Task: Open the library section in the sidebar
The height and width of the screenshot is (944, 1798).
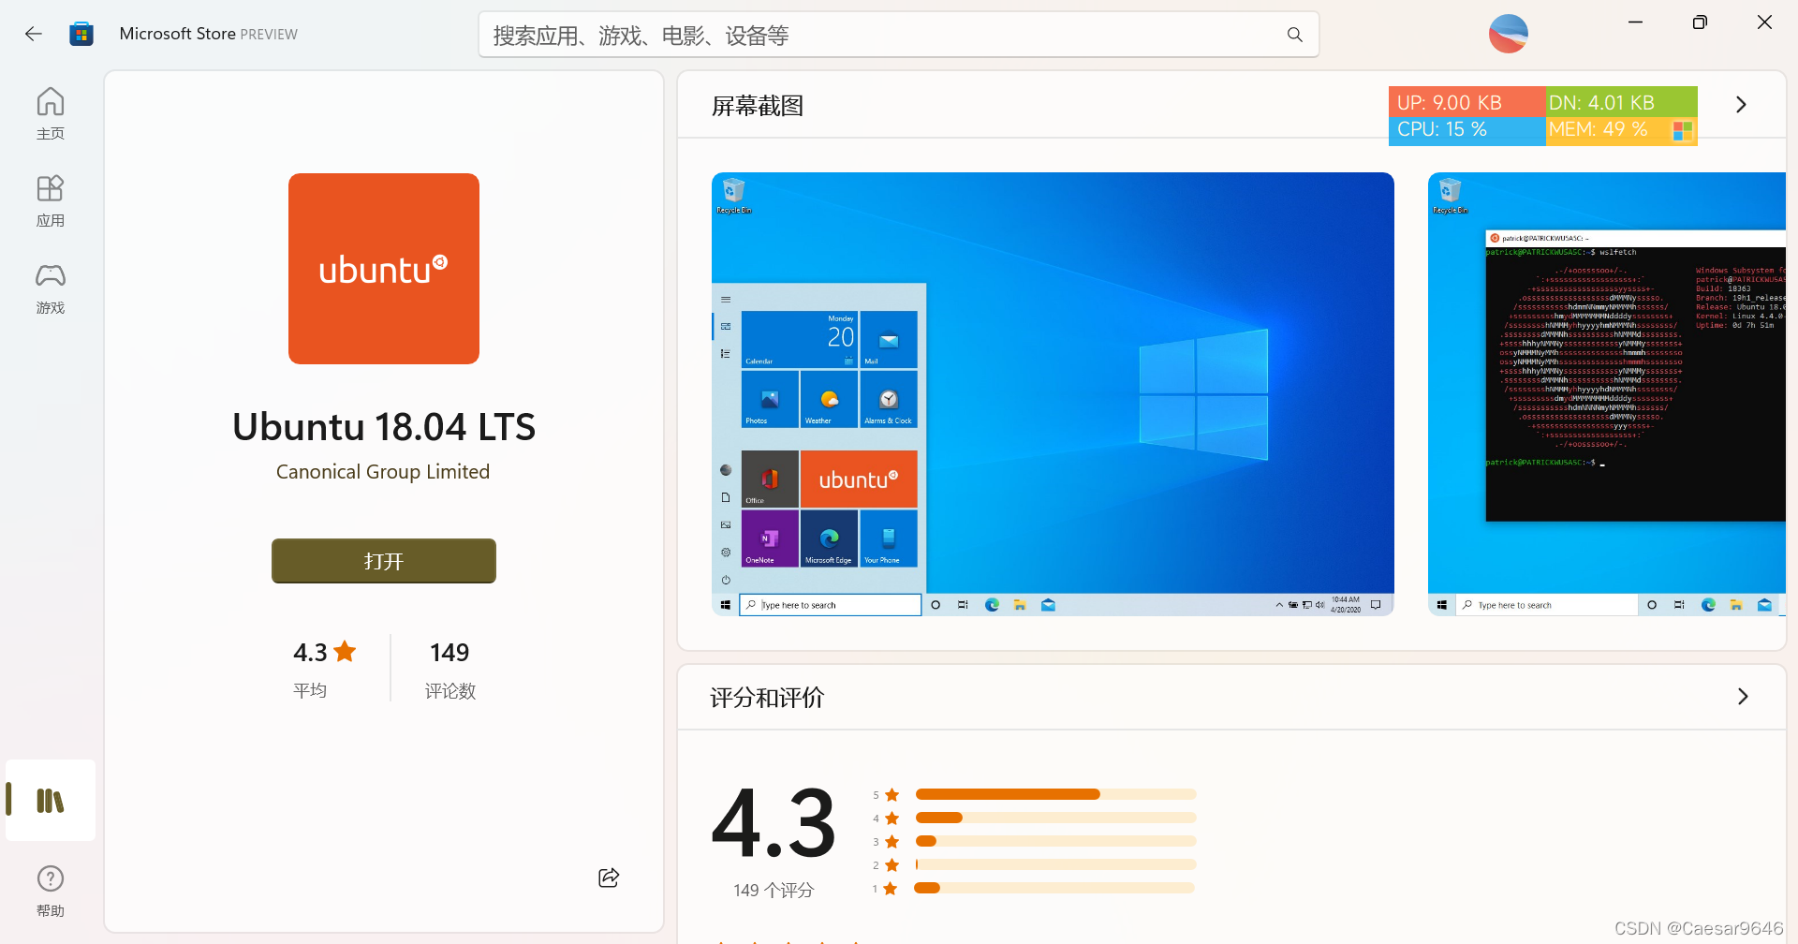Action: (50, 800)
